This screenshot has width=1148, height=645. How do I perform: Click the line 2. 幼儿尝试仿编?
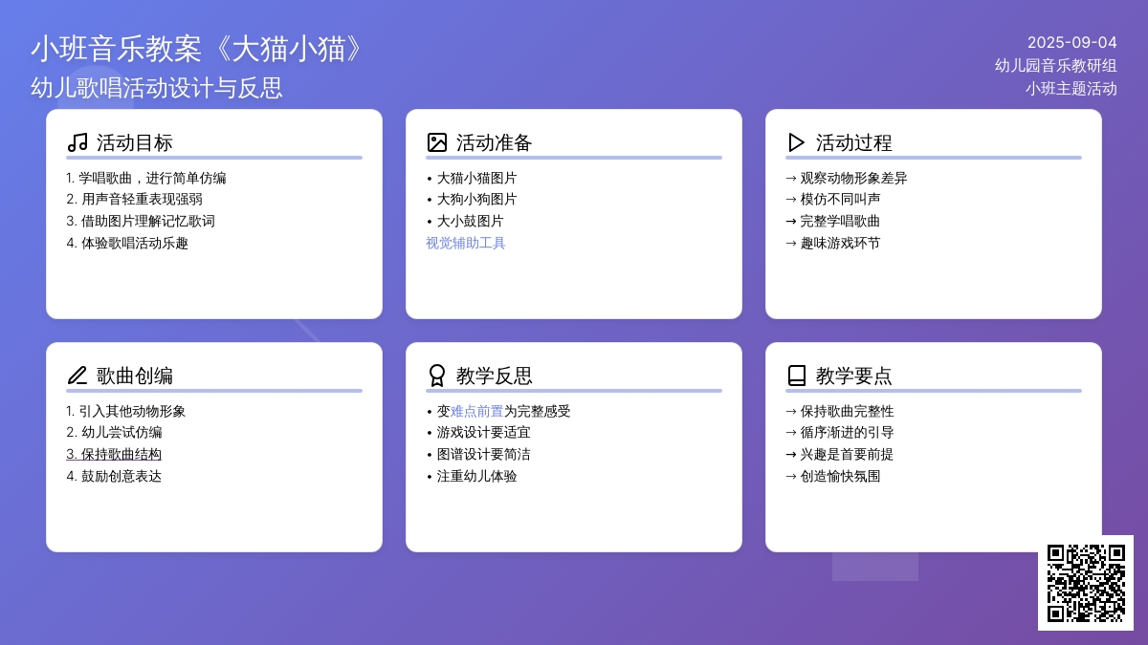click(114, 432)
